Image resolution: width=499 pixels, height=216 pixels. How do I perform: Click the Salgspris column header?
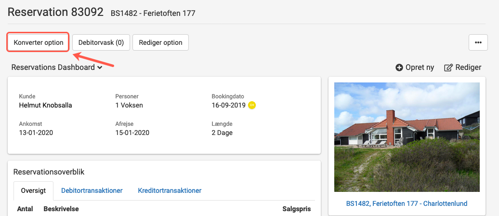pos(297,209)
